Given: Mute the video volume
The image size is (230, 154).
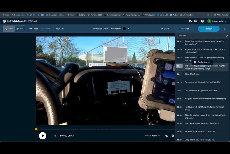Looking at the screenshot, I should coord(167,136).
